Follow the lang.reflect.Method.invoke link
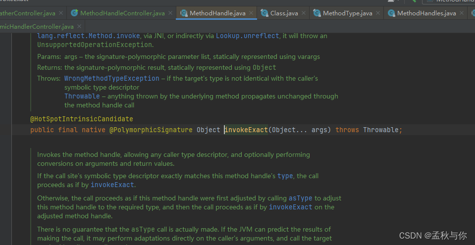The width and height of the screenshot is (475, 245). 89,36
